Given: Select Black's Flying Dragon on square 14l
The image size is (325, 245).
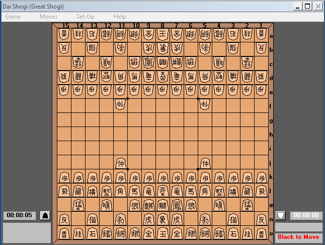Looking at the screenshot, I should click(78, 192).
